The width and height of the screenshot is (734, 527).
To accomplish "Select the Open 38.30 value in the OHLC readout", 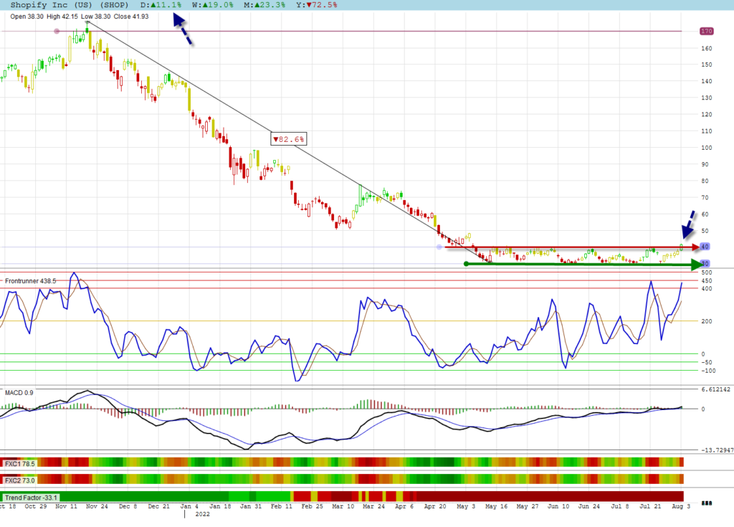I will (x=27, y=16).
